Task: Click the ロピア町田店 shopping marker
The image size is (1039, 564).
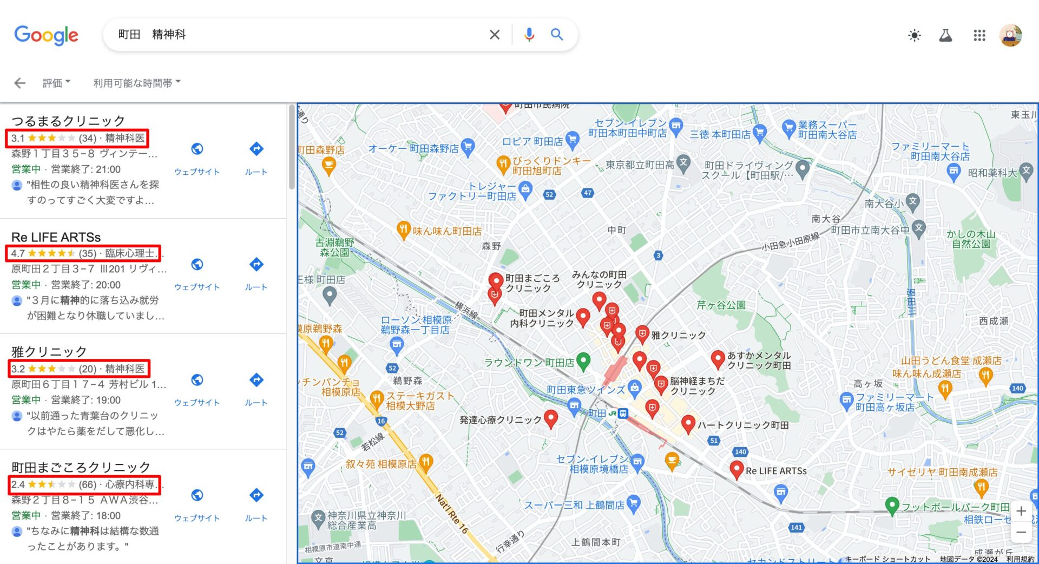Action: 572,141
